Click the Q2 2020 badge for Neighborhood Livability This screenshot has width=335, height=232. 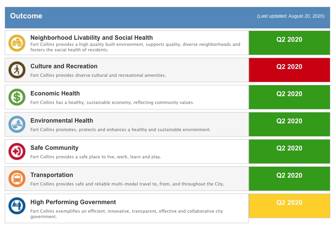289,39
